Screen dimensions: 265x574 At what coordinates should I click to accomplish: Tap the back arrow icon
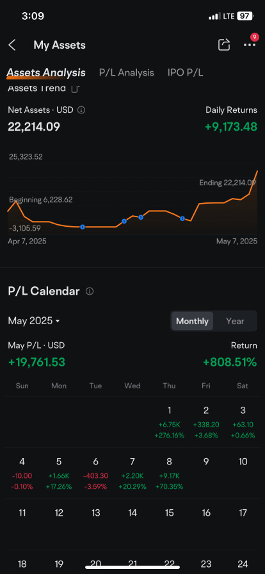coord(12,45)
